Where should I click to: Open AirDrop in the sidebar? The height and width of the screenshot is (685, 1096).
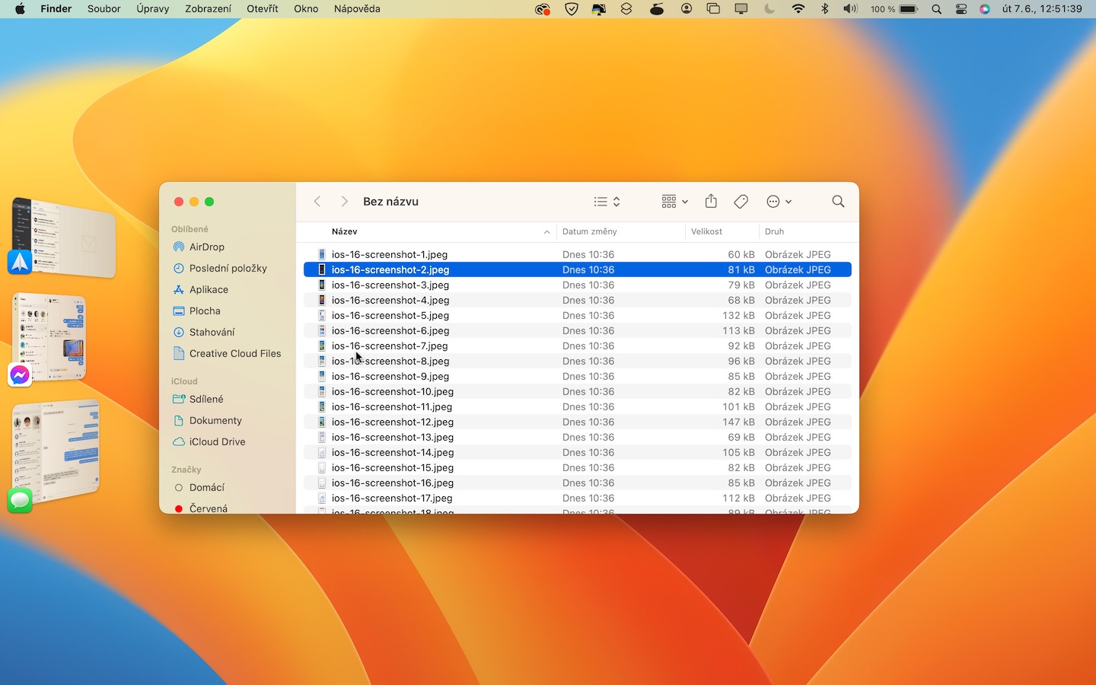[x=206, y=247]
